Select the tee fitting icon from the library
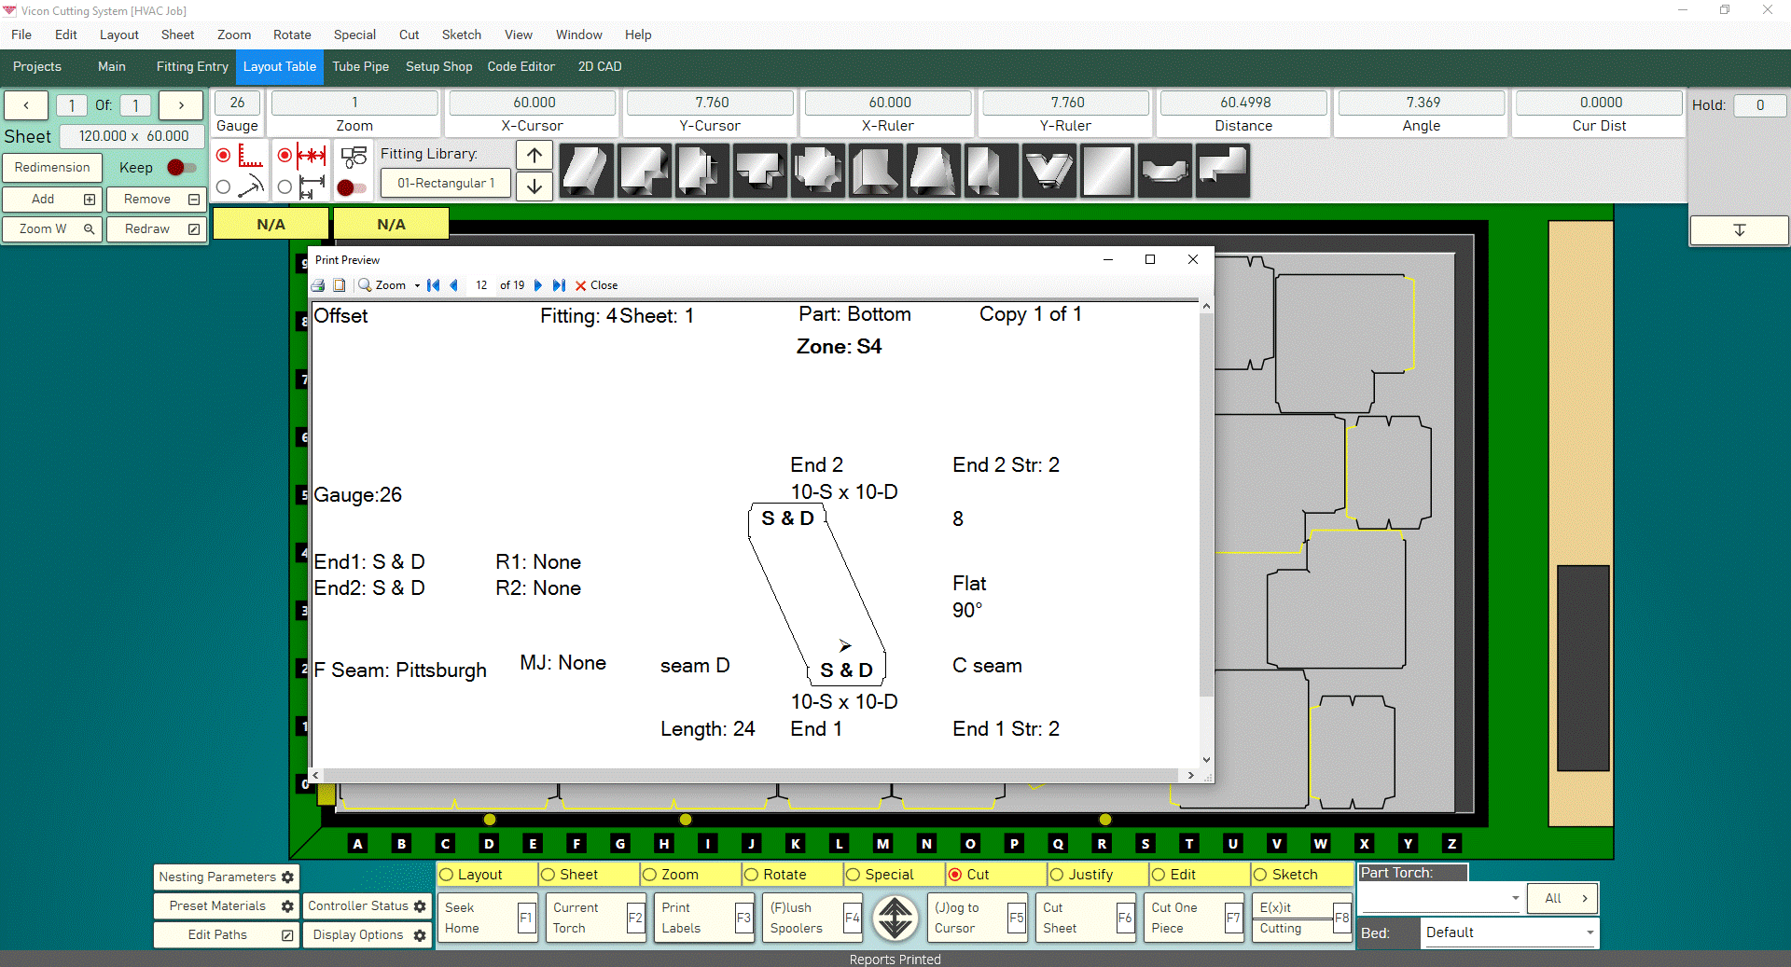This screenshot has width=1791, height=967. [760, 172]
